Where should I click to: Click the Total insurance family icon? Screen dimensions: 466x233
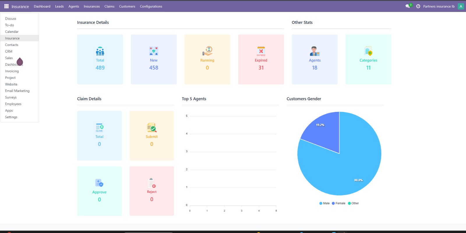point(100,51)
